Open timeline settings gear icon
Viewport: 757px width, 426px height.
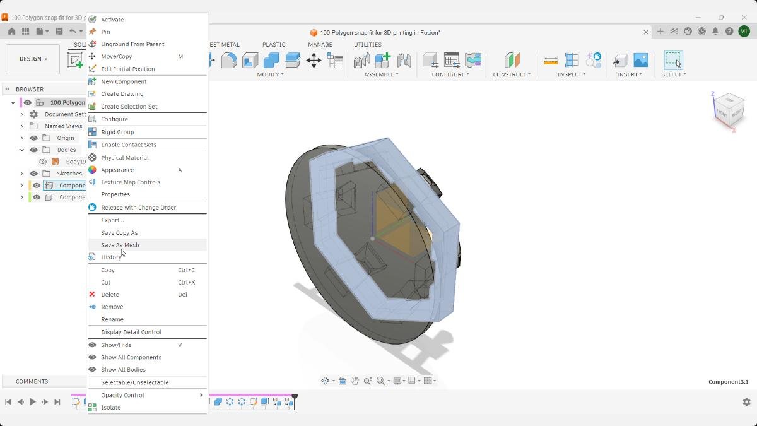click(x=746, y=401)
